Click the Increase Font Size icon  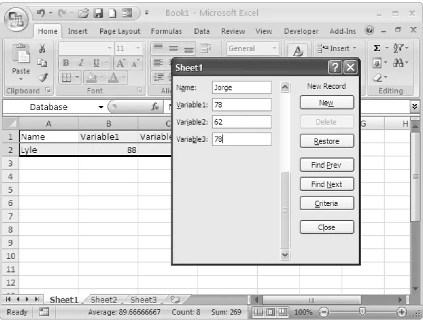click(120, 63)
